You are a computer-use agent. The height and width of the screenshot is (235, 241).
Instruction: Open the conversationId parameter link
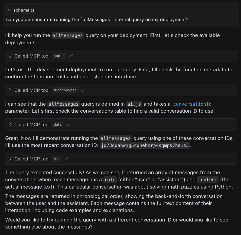pos(192,104)
